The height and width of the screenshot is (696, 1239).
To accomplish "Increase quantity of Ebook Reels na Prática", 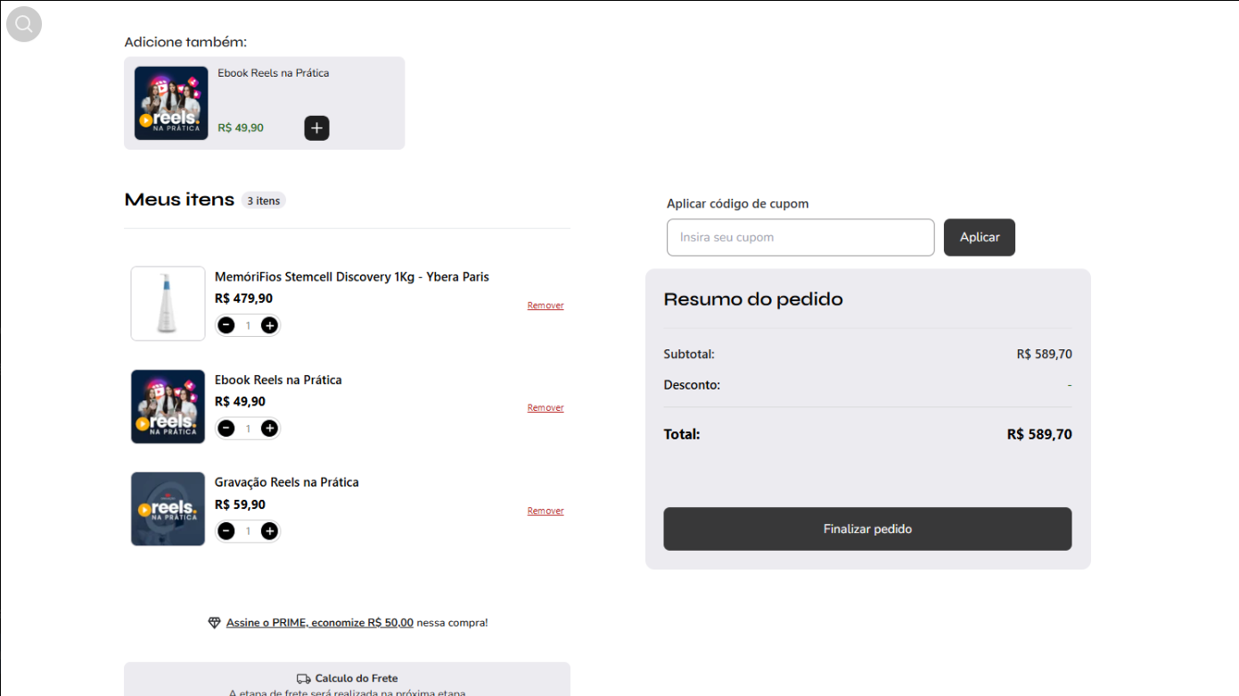I will 269,429.
